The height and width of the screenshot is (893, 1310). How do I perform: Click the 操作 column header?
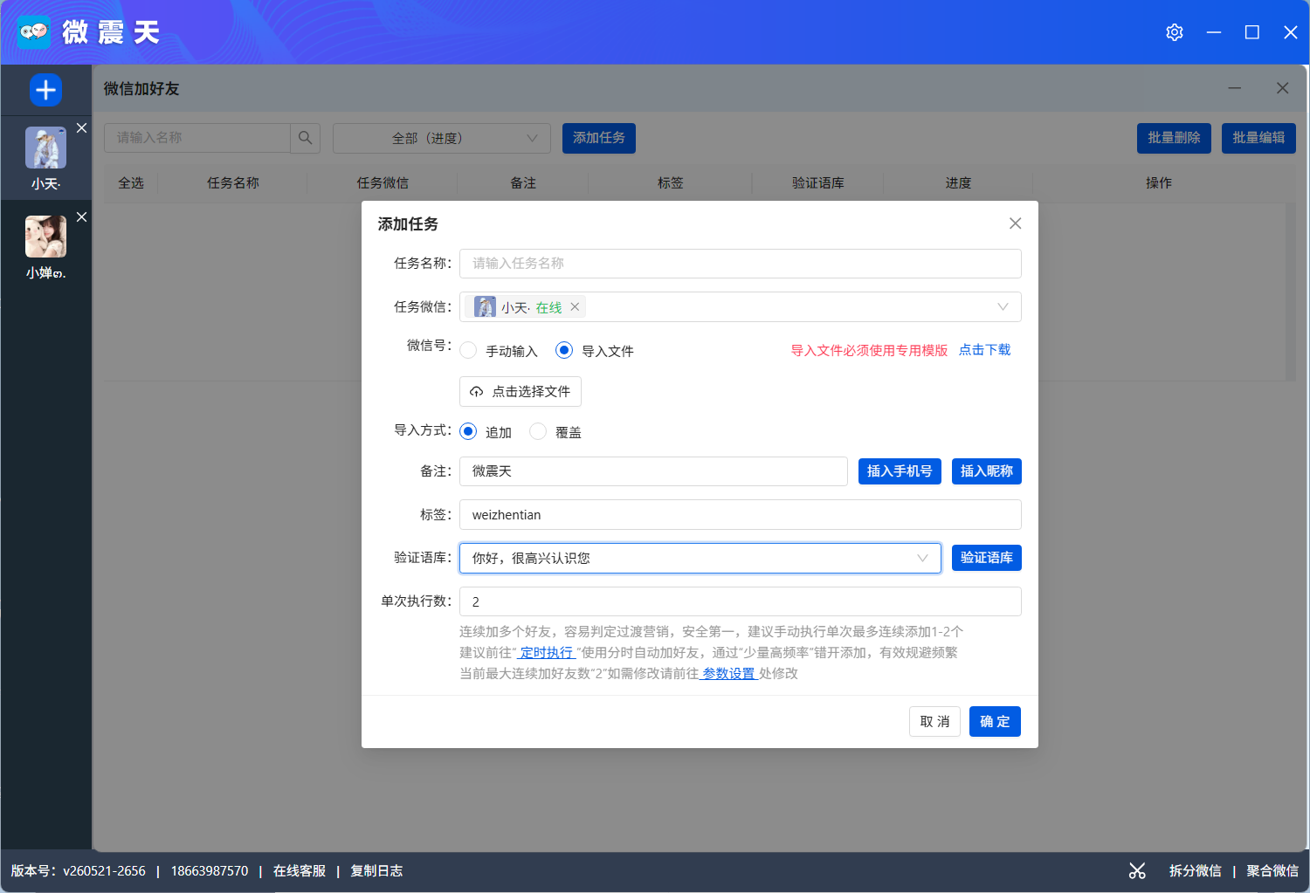click(x=1159, y=182)
